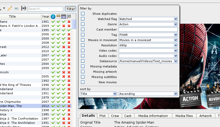
Task: Enable the Cast member filter checkbox
Action: [x=83, y=29]
